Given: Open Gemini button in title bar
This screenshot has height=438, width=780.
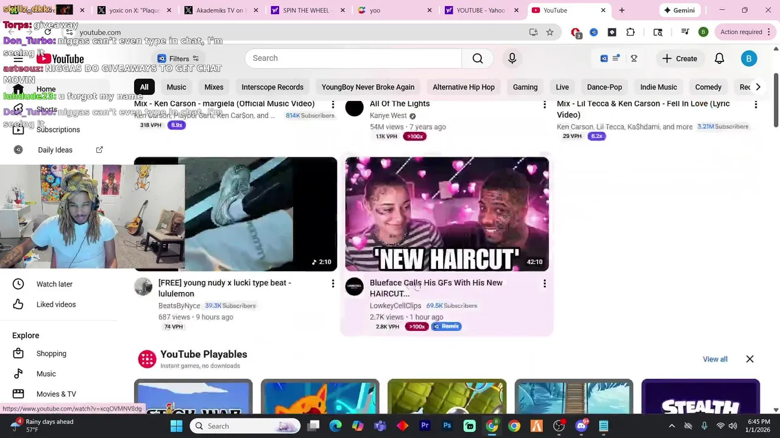Looking at the screenshot, I should [x=679, y=10].
